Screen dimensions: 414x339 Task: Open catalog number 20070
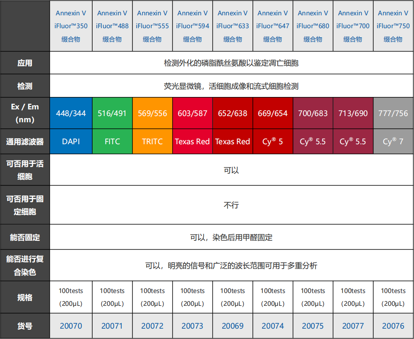pos(71,326)
